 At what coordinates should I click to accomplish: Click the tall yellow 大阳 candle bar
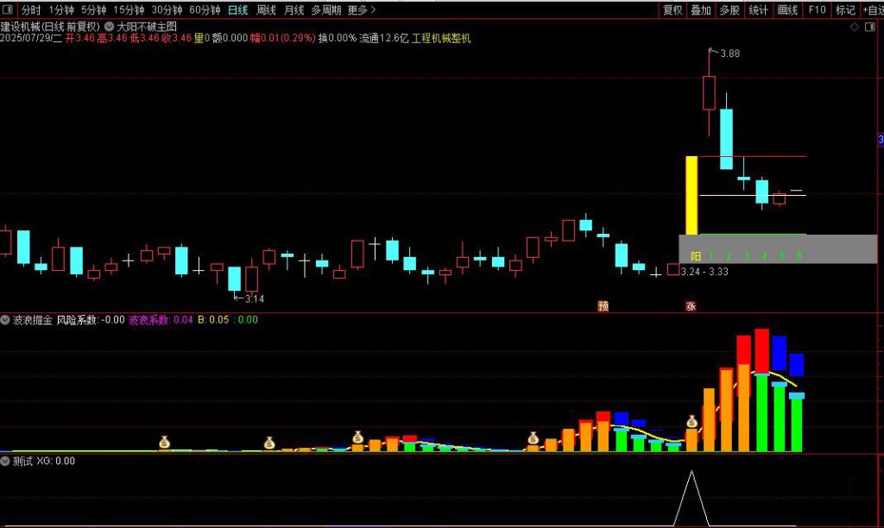[691, 195]
